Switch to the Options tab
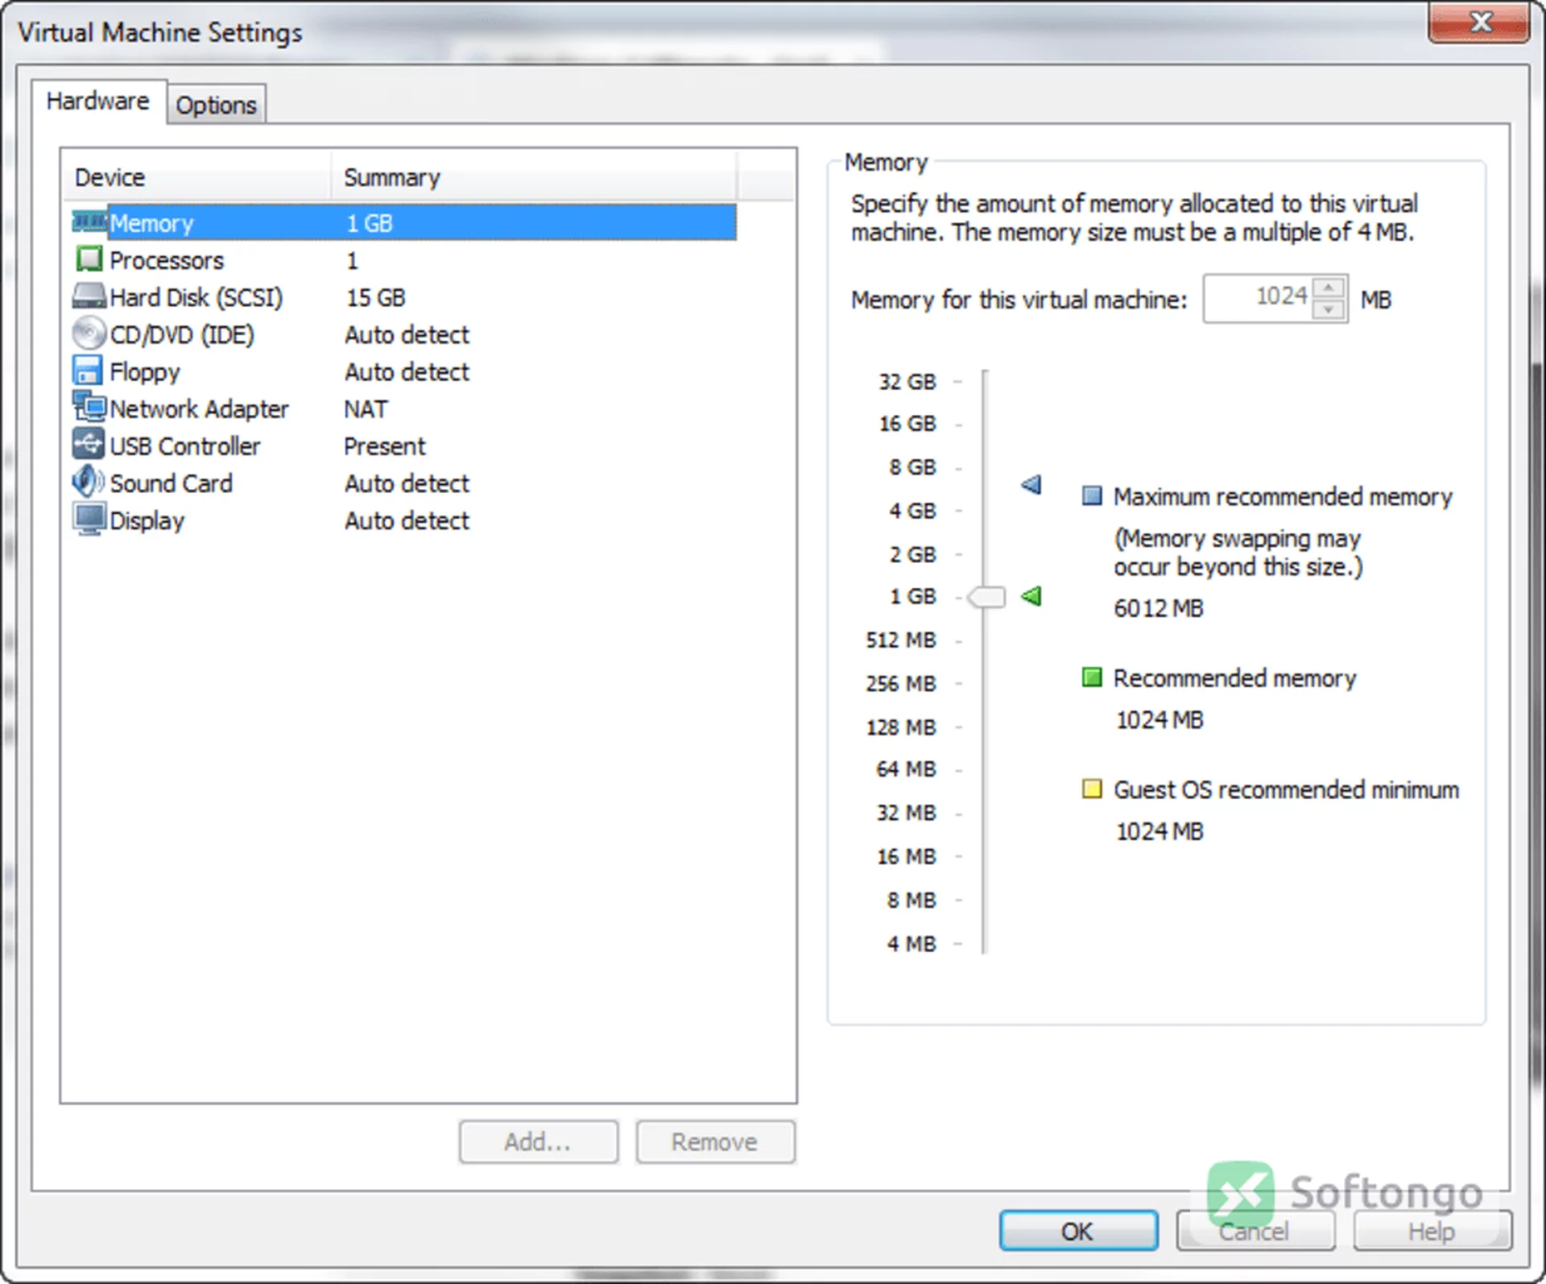 [217, 105]
